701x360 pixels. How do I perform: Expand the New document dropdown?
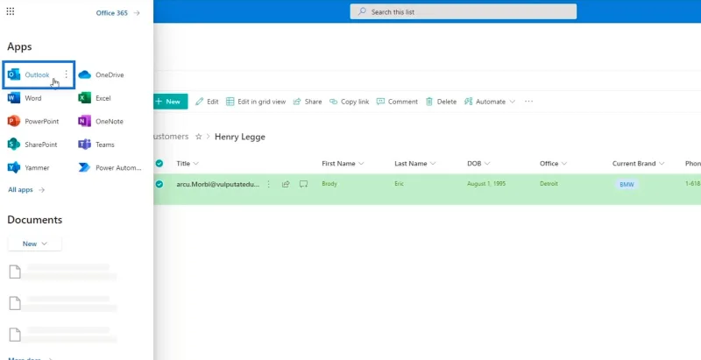35,244
